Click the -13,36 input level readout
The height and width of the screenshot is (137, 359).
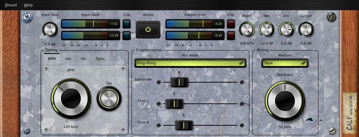[114, 35]
